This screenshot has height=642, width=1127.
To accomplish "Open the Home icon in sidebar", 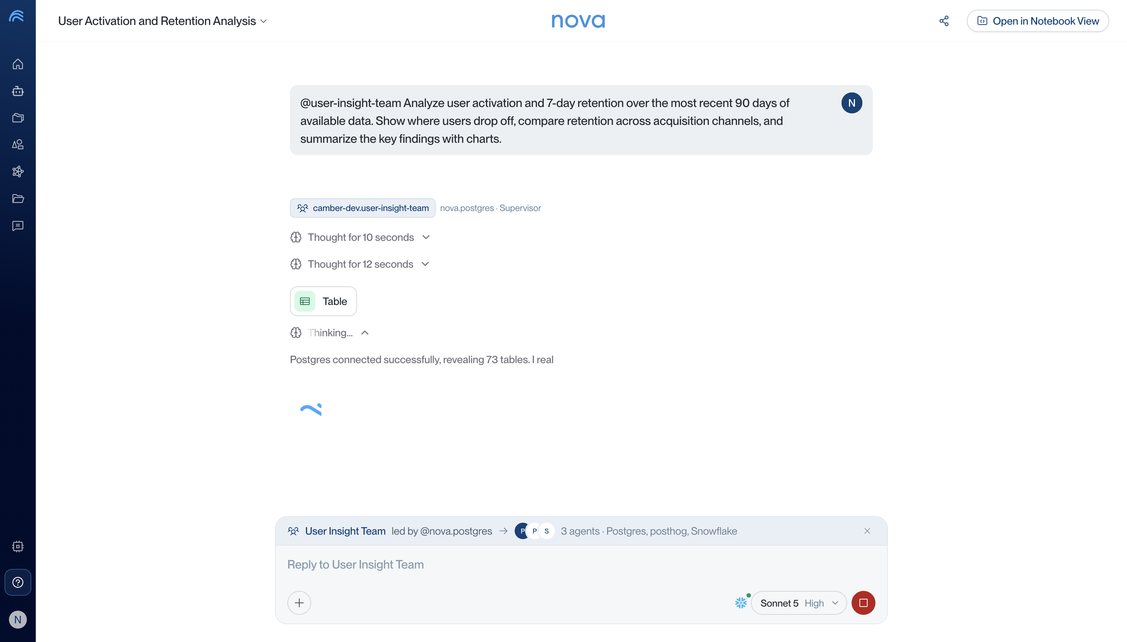I will coord(18,64).
